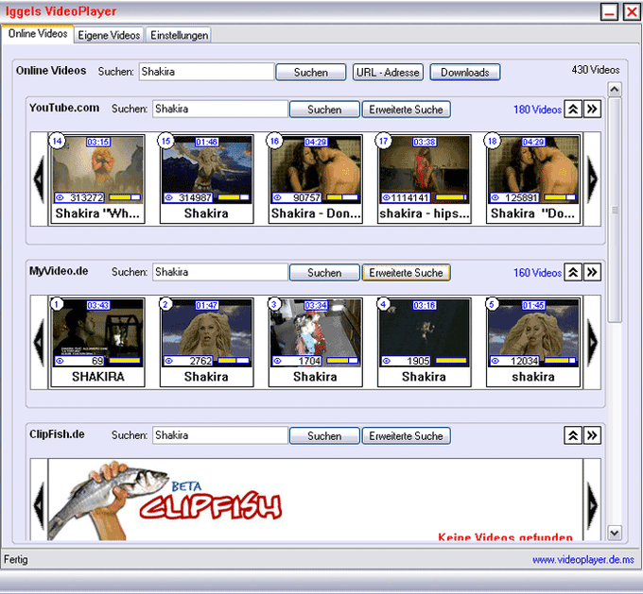Click the vertical scrollbar thumb

click(x=615, y=211)
